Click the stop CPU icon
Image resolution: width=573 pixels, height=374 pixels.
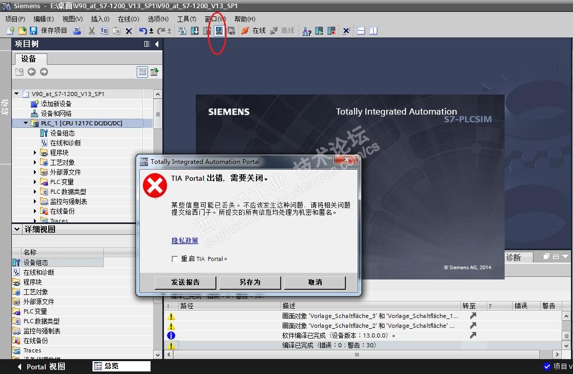[331, 31]
